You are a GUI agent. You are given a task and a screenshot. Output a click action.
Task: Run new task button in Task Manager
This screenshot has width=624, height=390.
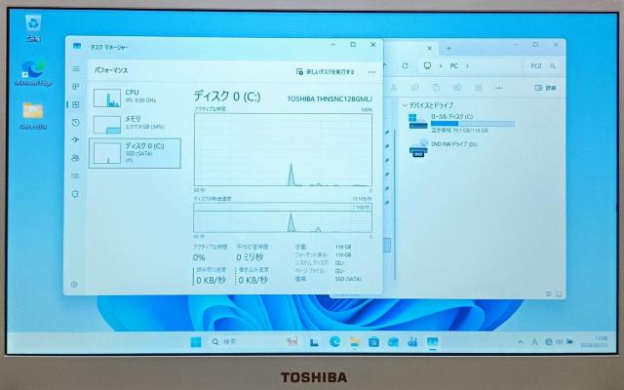(325, 71)
